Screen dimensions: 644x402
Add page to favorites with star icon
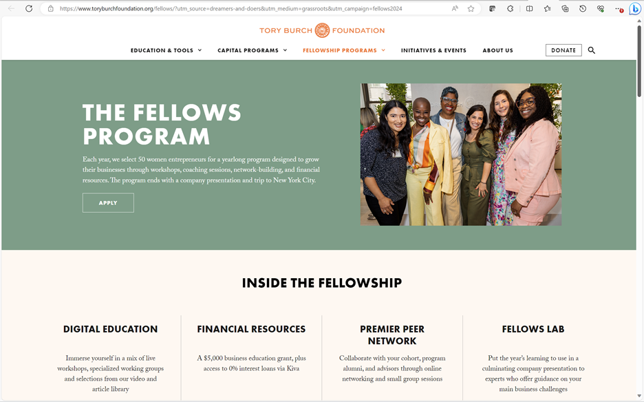coord(471,9)
